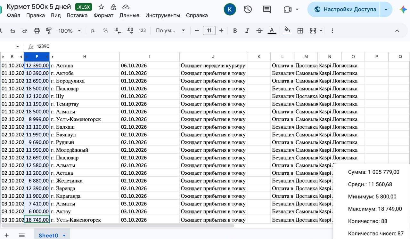This screenshot has height=239, width=410.
Task: Check the cloud save status icon
Action: pyautogui.click(x=126, y=7)
